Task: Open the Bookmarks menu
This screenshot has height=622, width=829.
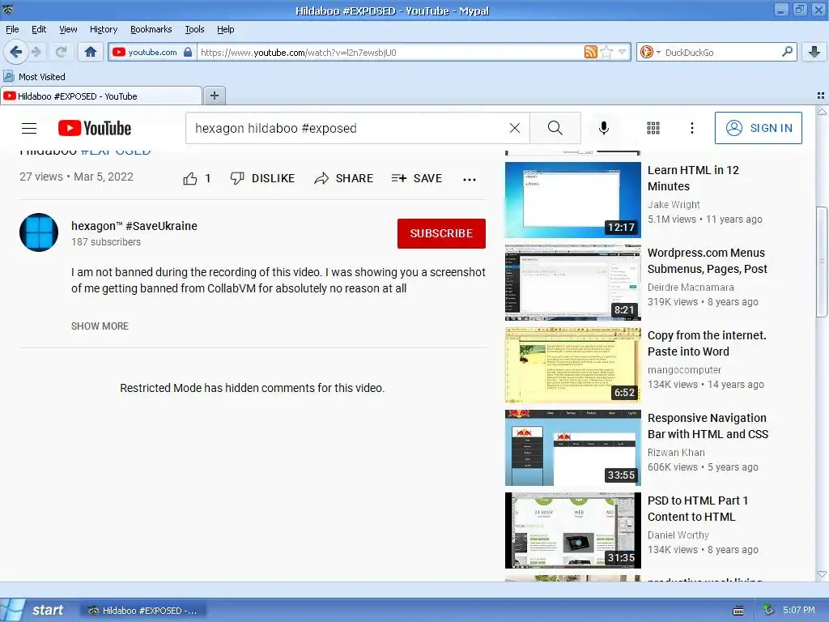Action: pos(151,29)
